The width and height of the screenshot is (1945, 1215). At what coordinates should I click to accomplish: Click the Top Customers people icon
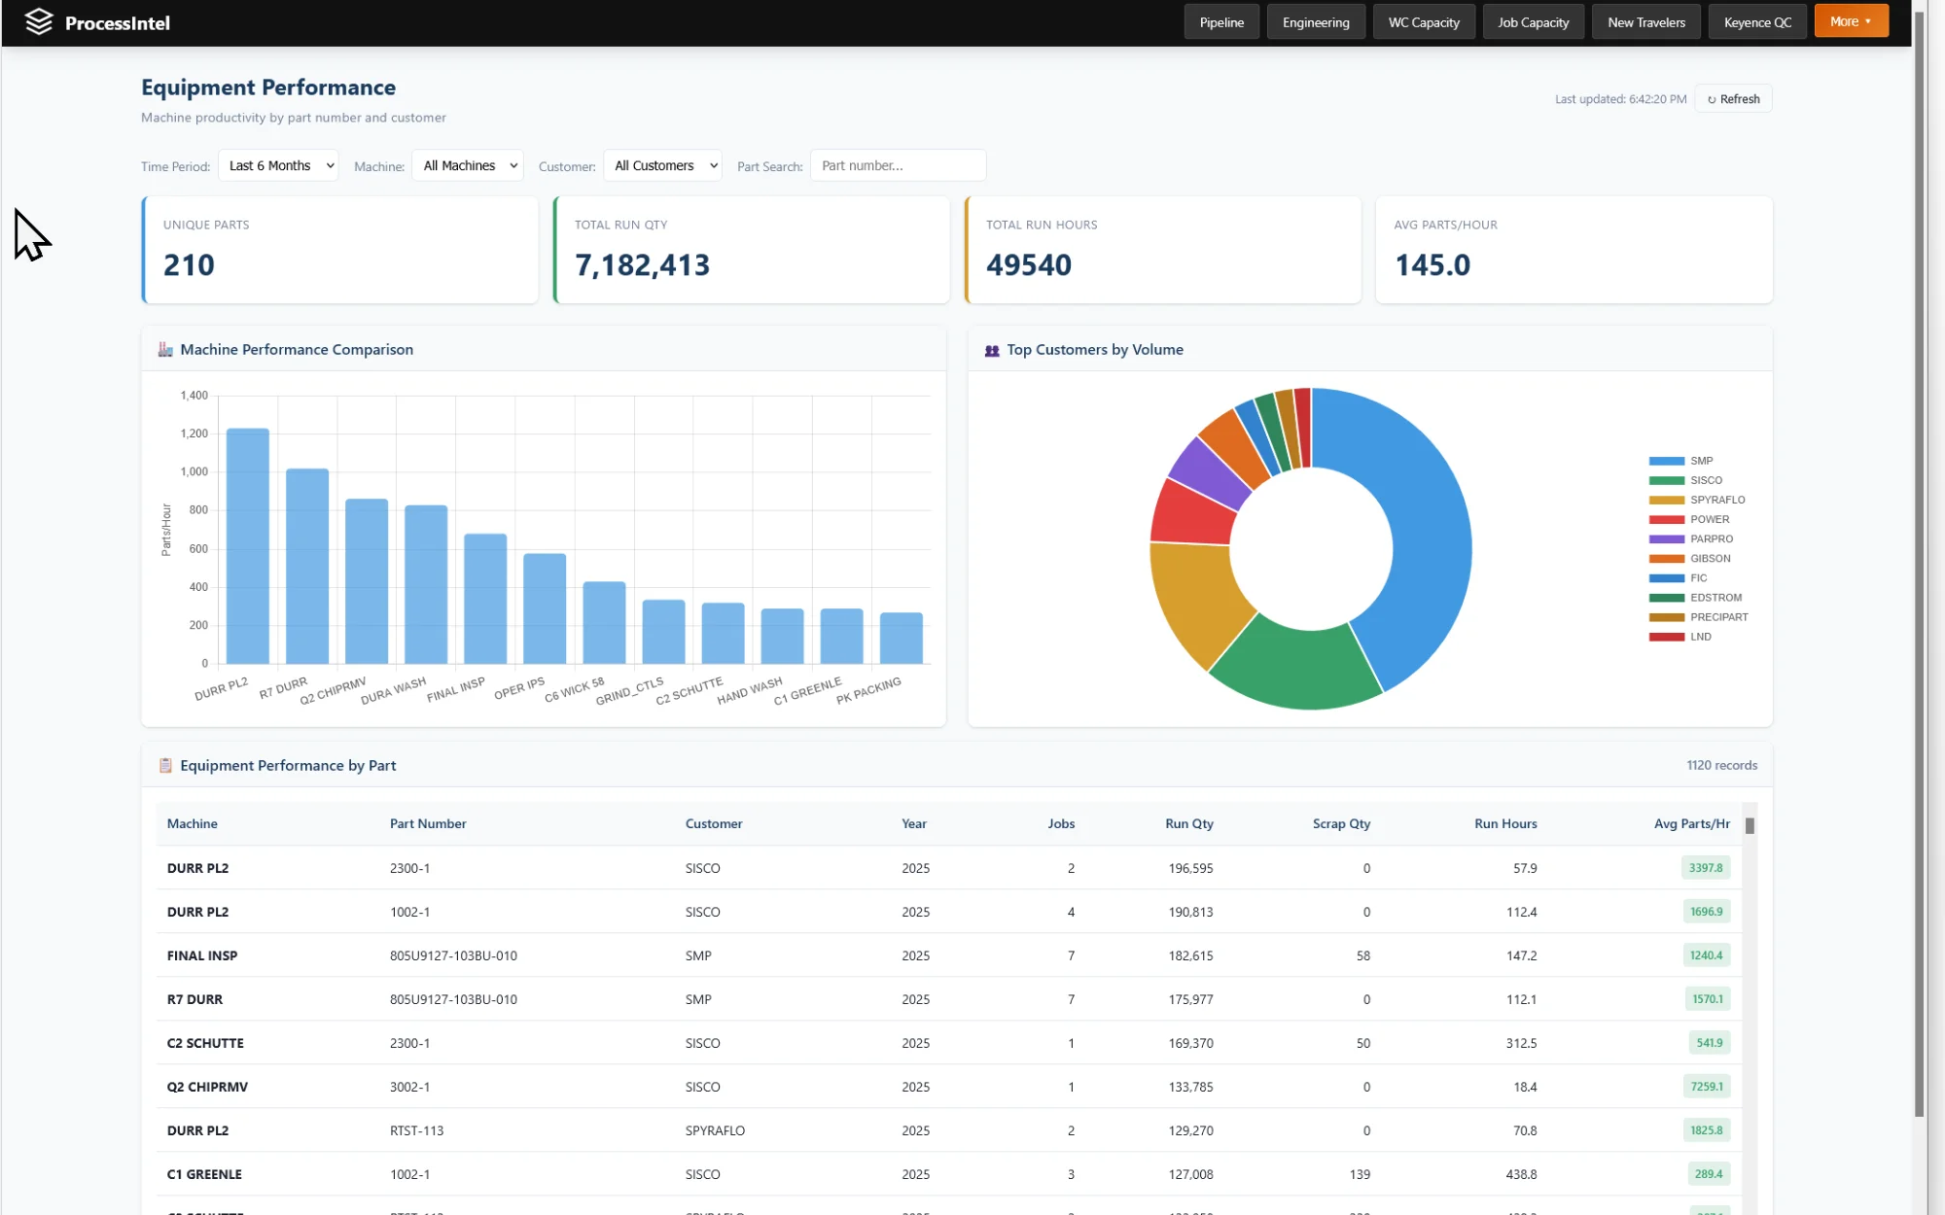[992, 350]
